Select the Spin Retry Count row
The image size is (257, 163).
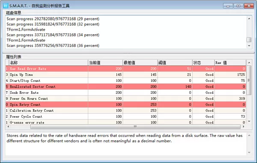[x=126, y=105]
